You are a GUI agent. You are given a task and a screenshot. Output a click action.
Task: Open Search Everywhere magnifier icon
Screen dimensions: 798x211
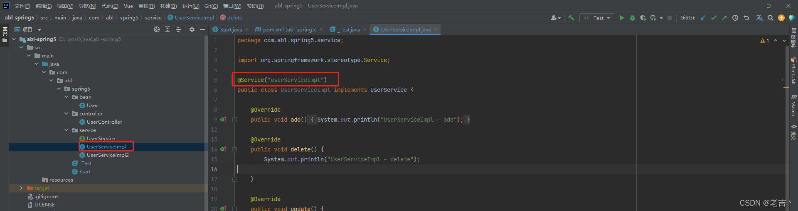[x=771, y=18]
